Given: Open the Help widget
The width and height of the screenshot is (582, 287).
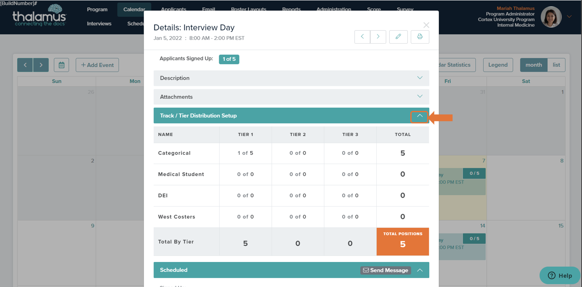Looking at the screenshot, I should coord(560,275).
